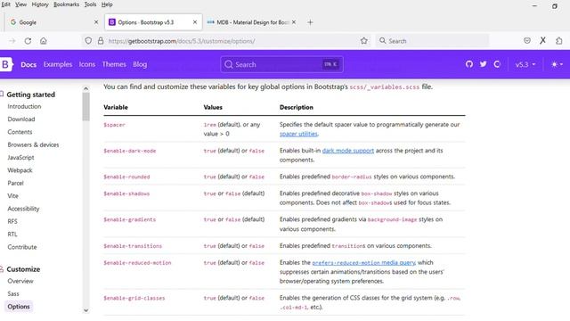Open the Open Collective icon in navbar
The height and width of the screenshot is (321, 570).
click(x=497, y=64)
